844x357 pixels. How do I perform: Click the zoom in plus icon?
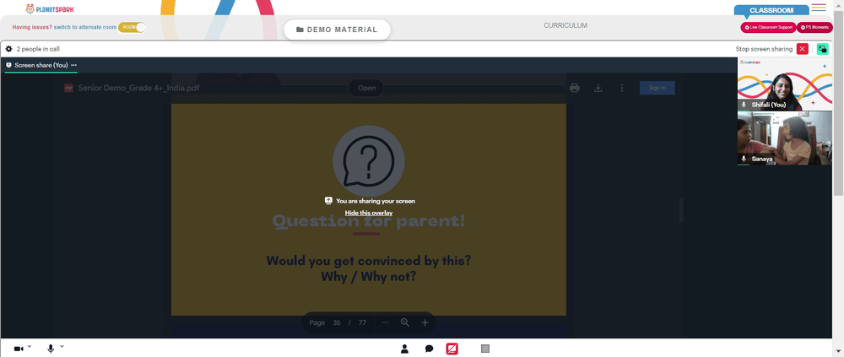(x=425, y=322)
